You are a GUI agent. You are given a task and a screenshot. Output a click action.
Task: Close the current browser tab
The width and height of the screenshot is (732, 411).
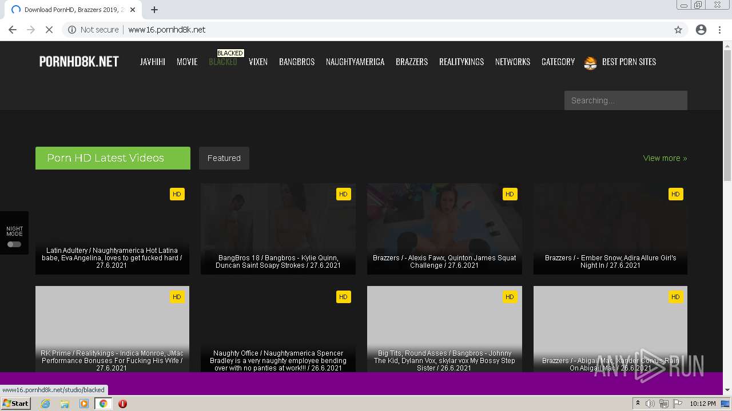(133, 10)
